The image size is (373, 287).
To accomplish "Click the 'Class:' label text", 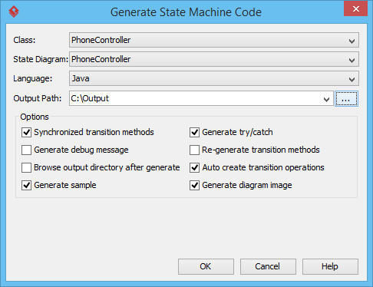I will [25, 40].
